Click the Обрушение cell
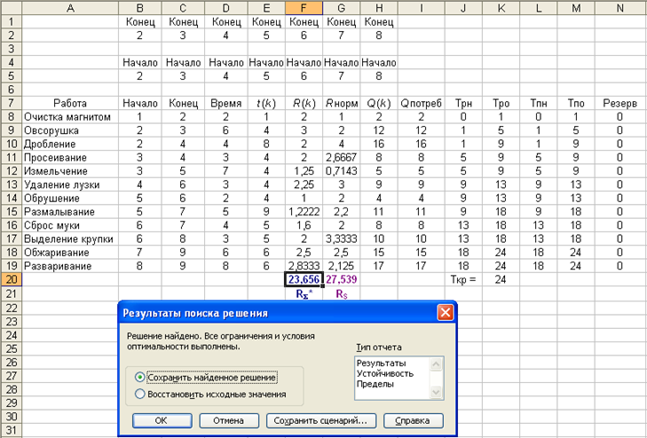This screenshot has width=647, height=438. click(x=70, y=199)
